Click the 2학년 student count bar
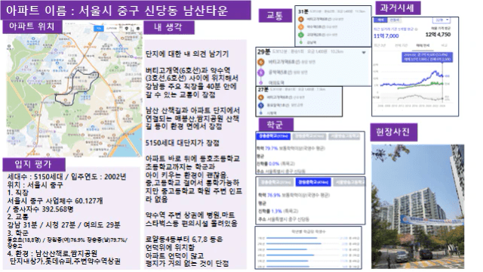The height and width of the screenshot is (272, 483). pyautogui.click(x=294, y=243)
